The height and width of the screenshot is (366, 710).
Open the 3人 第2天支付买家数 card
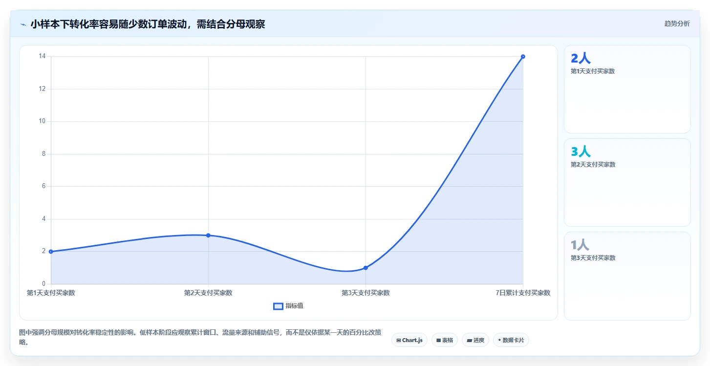pyautogui.click(x=627, y=182)
